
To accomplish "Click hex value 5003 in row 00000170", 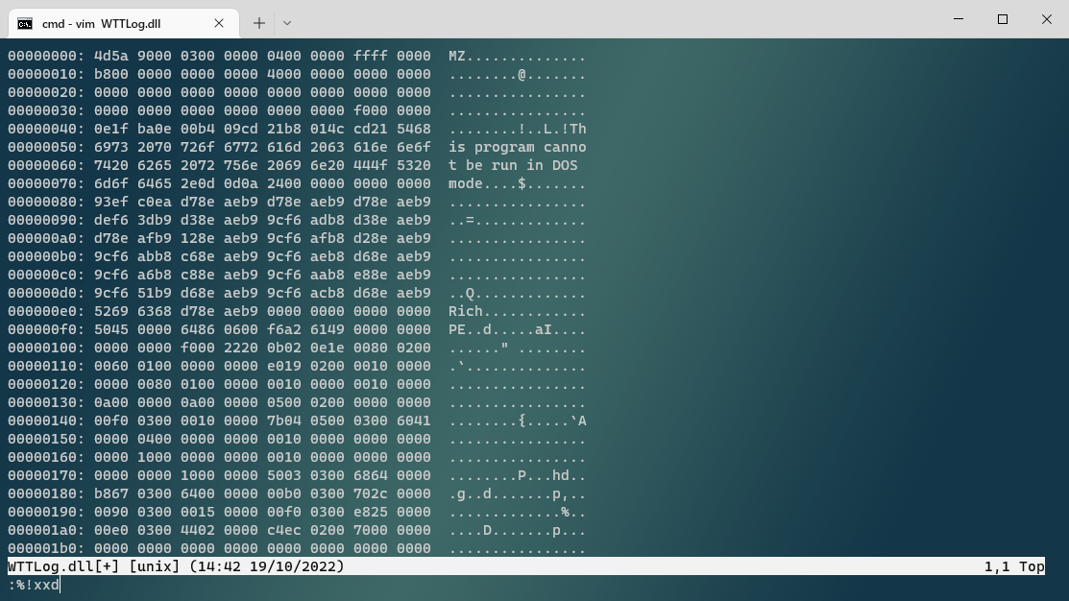I will click(x=283, y=475).
